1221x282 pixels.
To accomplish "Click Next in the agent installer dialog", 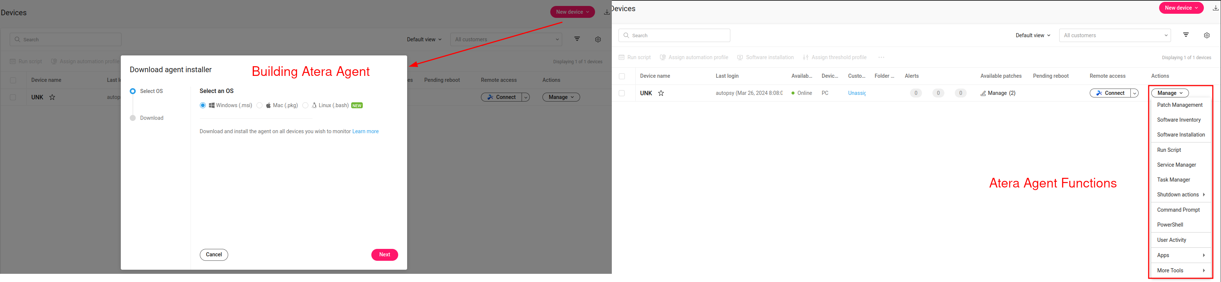I will coord(384,255).
